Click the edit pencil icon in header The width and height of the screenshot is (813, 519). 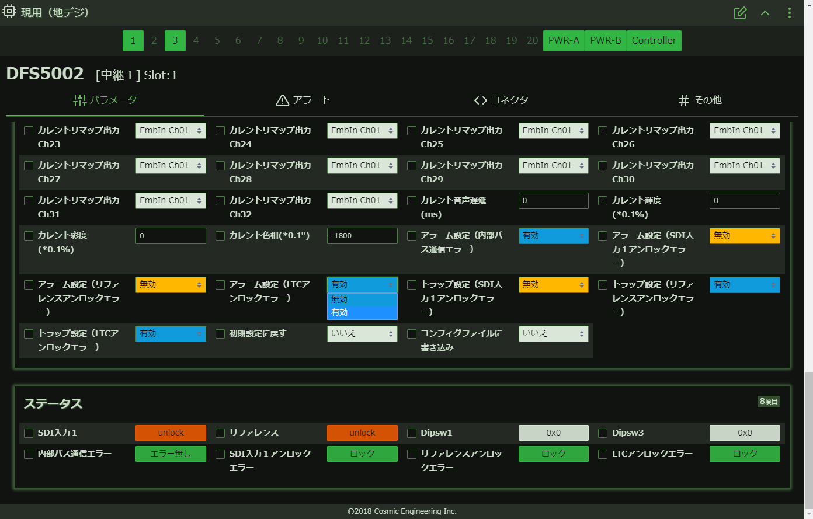pos(740,13)
